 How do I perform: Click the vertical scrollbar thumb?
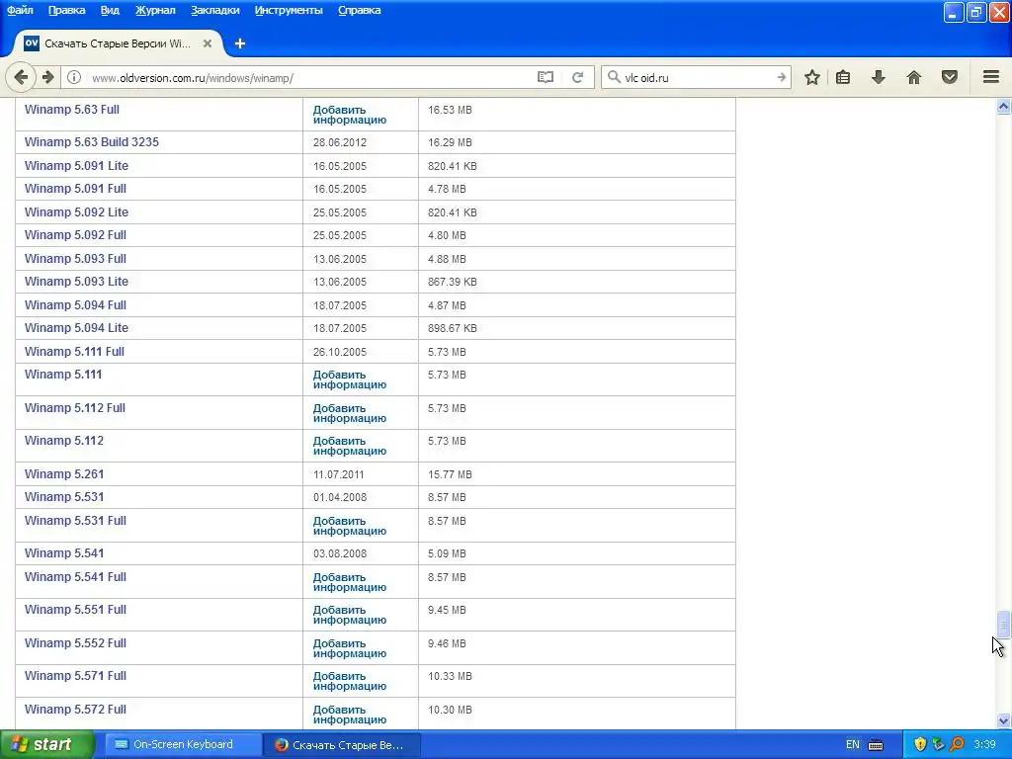coord(1003,625)
